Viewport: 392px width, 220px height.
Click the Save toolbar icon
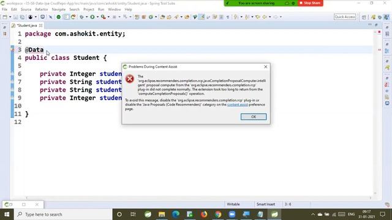click(x=15, y=17)
